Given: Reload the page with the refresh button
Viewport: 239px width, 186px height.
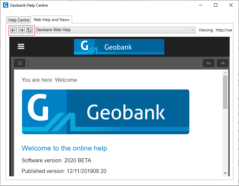Looking at the screenshot, I should click(29, 30).
